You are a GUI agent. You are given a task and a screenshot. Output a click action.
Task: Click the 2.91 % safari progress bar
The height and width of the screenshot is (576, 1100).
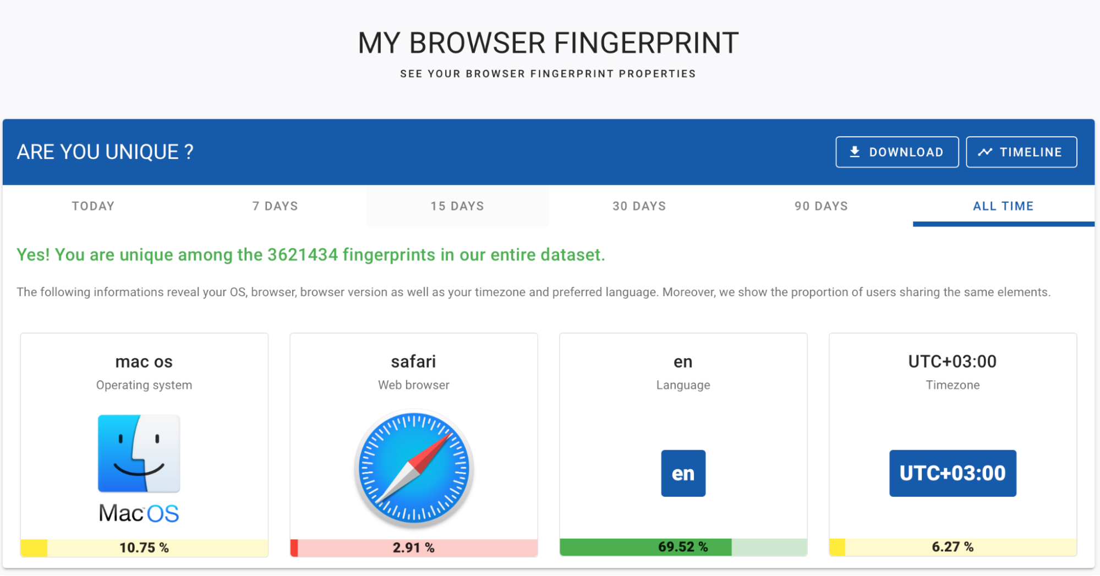point(414,547)
